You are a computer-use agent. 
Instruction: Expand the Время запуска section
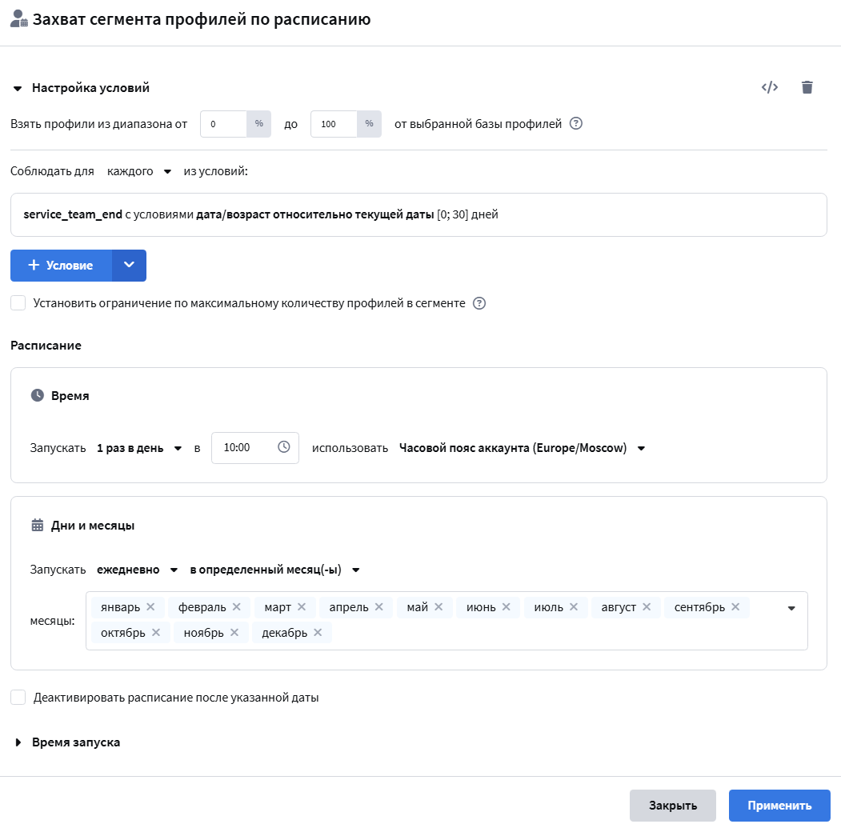tap(67, 742)
